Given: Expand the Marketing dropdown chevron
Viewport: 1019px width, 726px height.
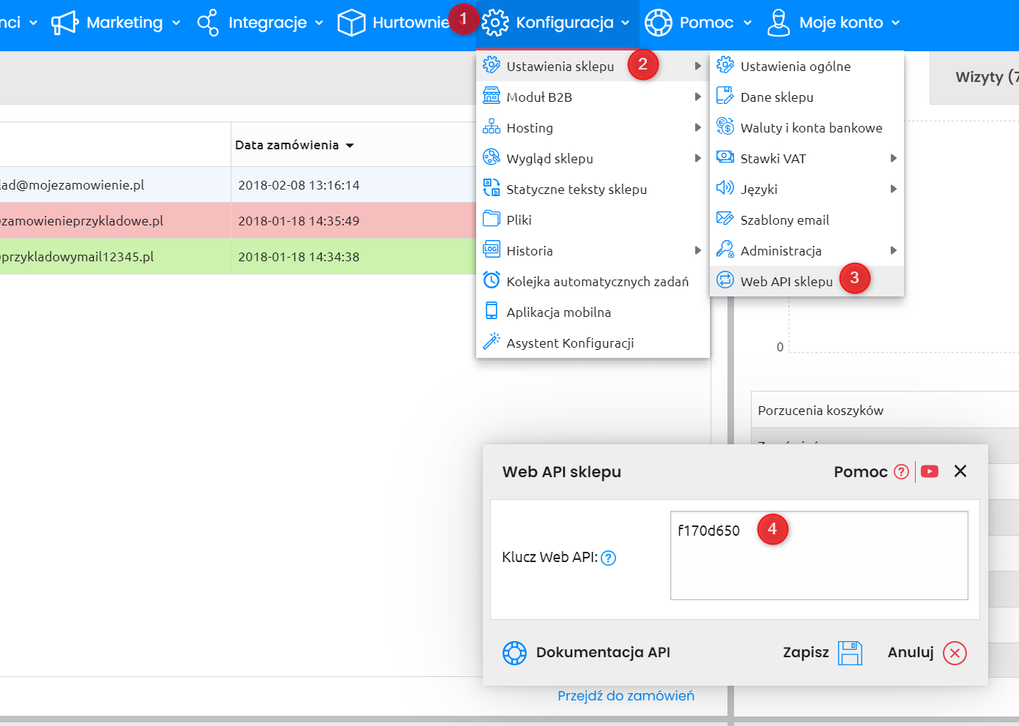Looking at the screenshot, I should pos(177,23).
